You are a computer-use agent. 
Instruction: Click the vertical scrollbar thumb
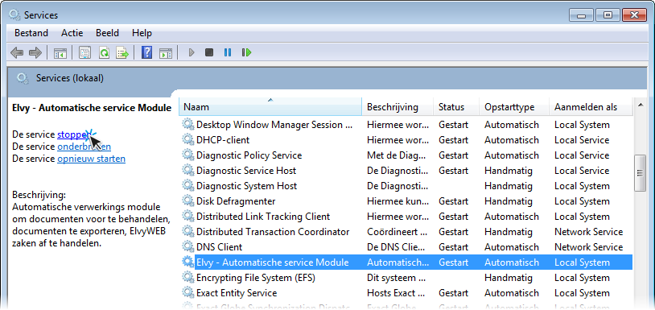[640, 173]
